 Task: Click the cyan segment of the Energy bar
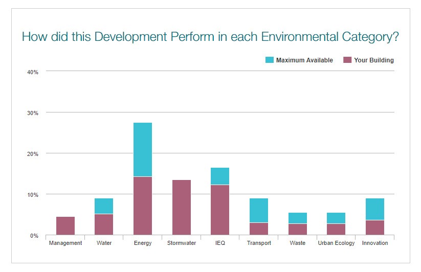[143, 149]
